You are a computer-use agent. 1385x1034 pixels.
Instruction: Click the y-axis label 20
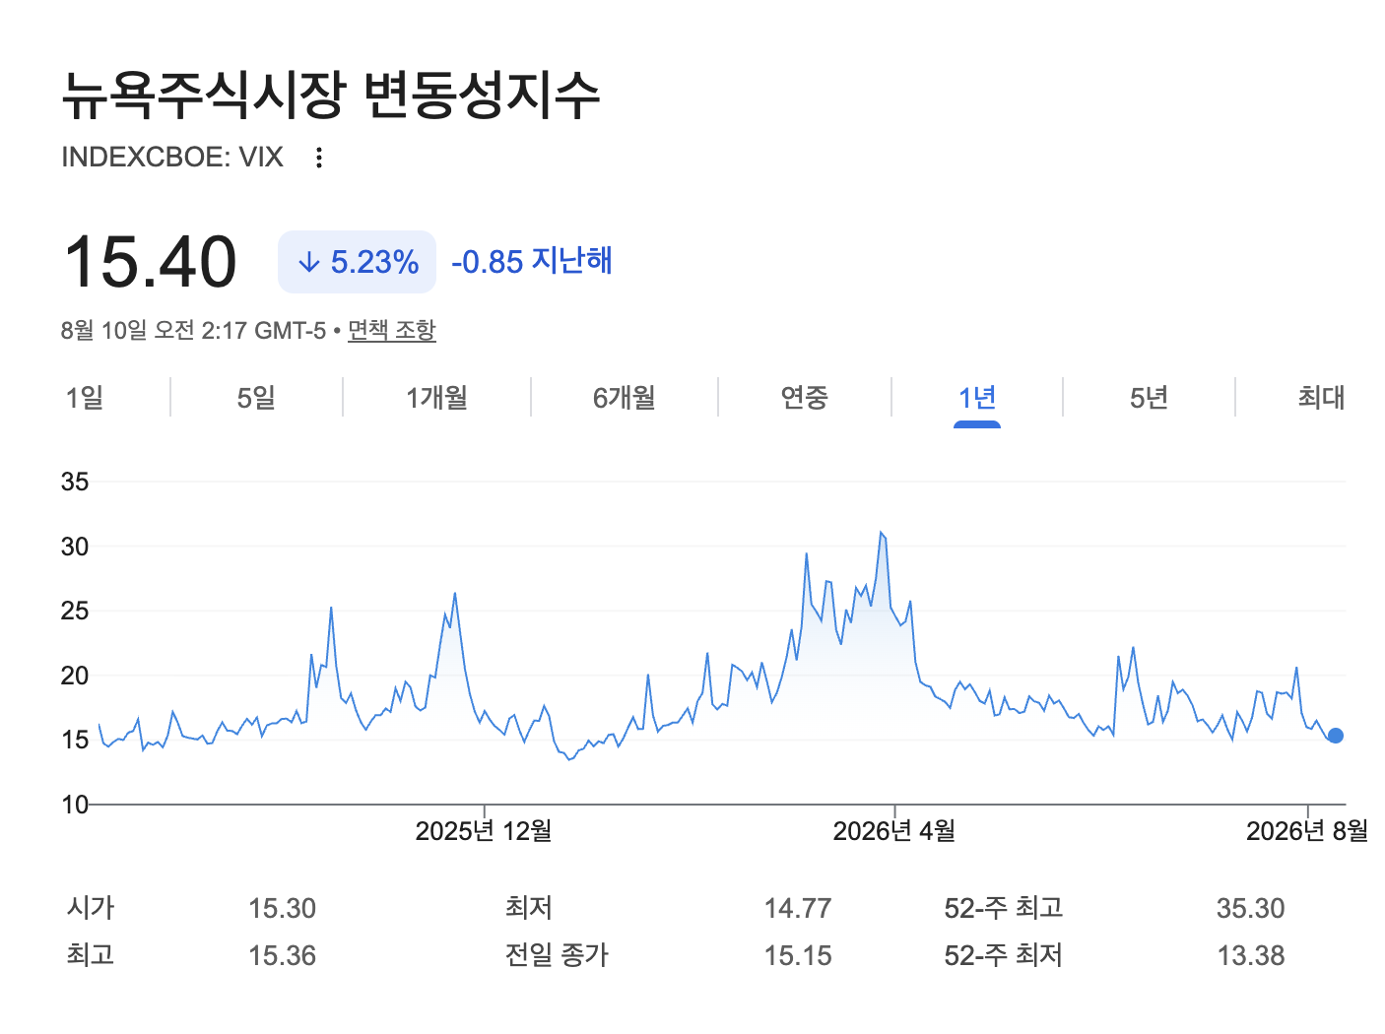tap(75, 676)
